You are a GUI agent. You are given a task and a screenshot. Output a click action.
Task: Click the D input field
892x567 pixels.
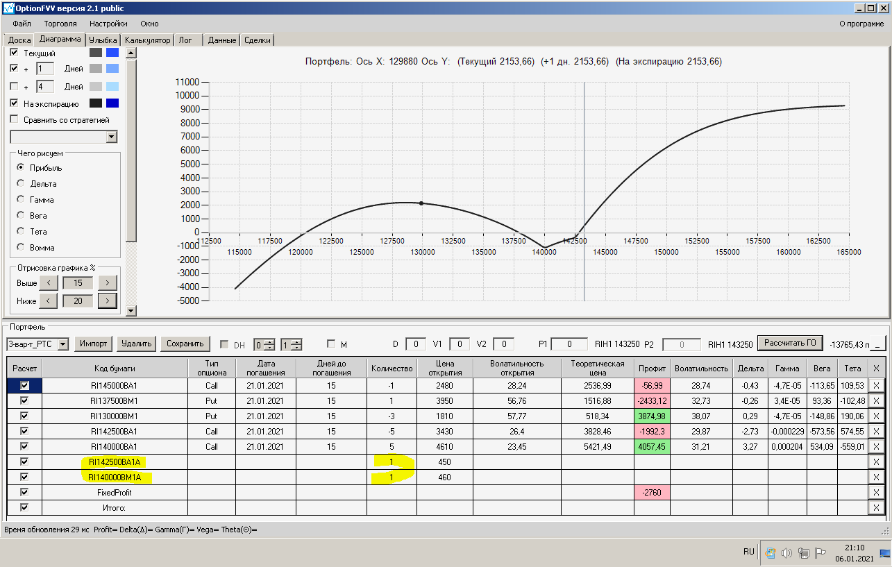pyautogui.click(x=416, y=344)
